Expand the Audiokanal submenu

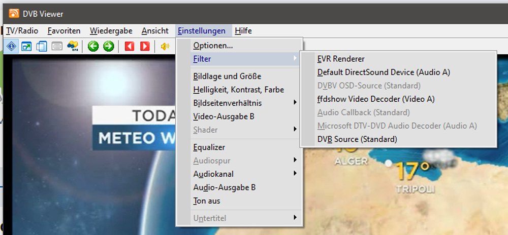240,174
